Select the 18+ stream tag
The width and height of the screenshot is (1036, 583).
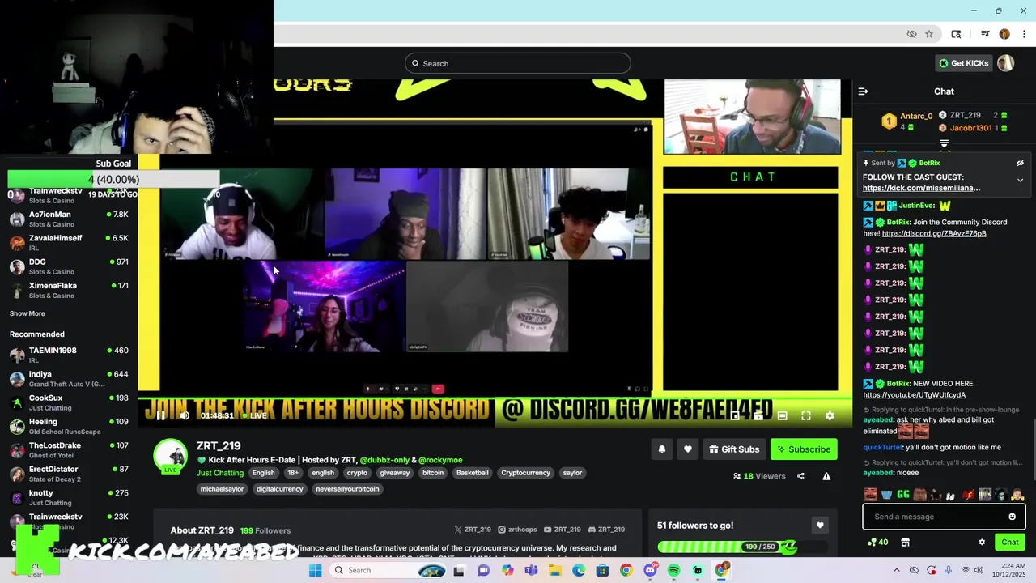point(293,473)
